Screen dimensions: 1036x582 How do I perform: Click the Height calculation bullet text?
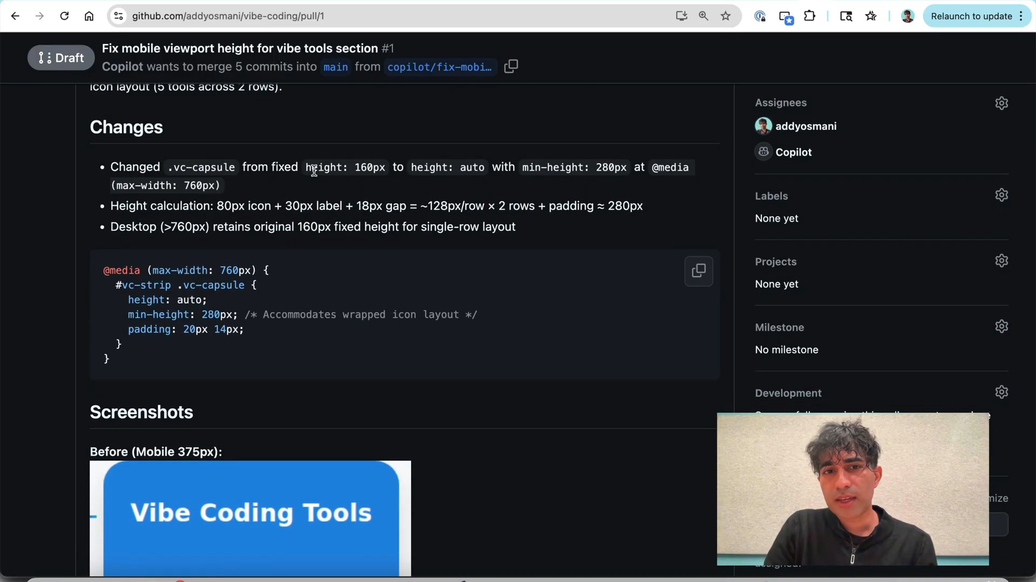point(377,206)
